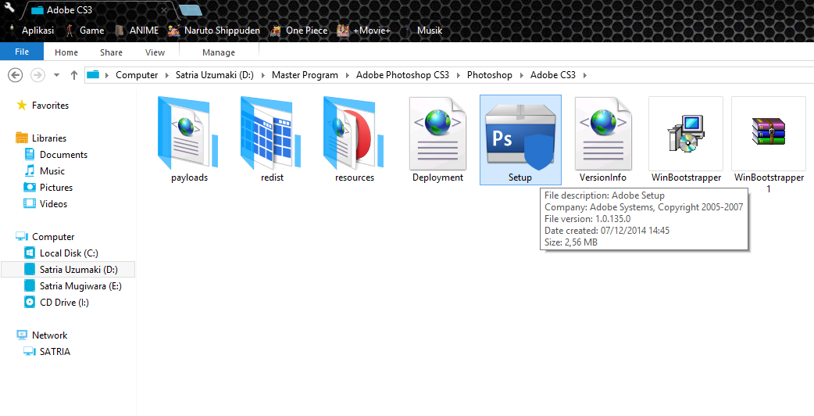Screen dimensions: 814x416
Task: Open the Naruto Shippuden bookmark
Action: click(x=214, y=30)
